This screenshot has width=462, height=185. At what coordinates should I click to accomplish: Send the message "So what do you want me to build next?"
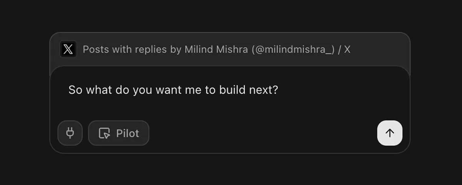coord(390,133)
